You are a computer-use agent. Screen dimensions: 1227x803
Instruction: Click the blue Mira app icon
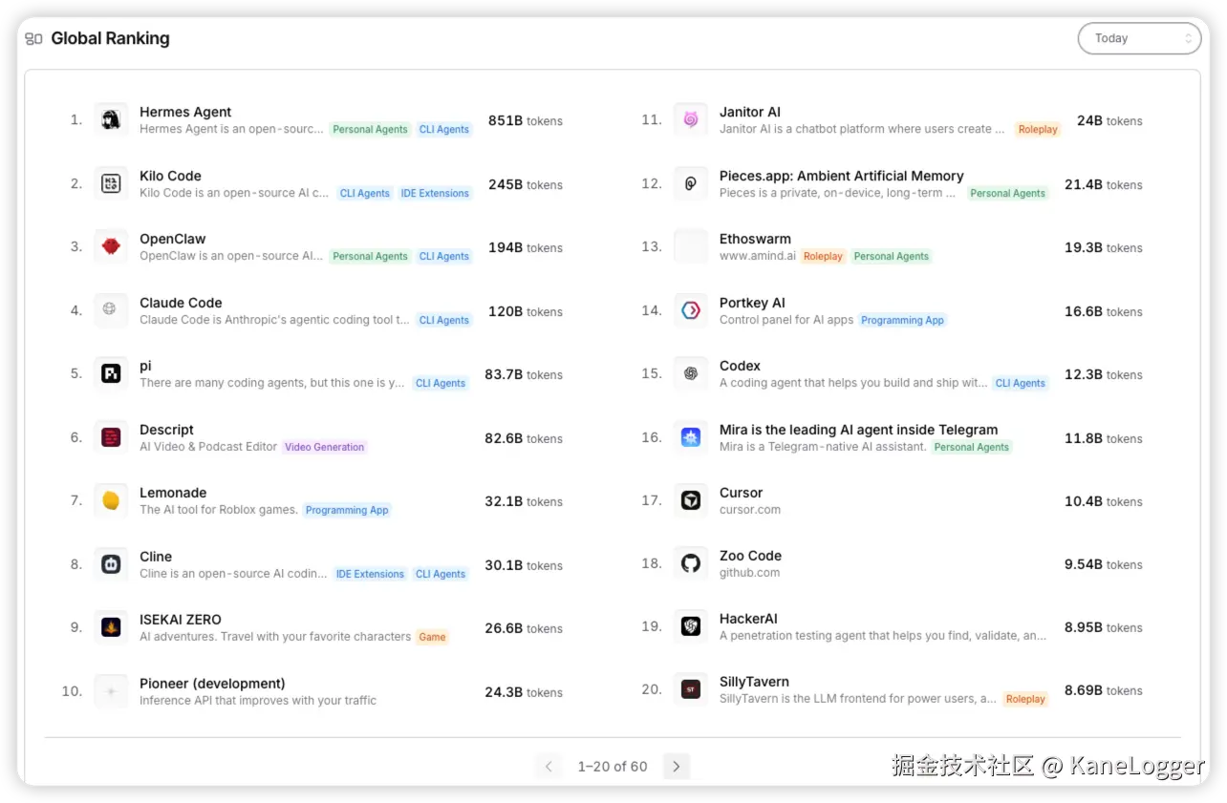click(691, 438)
